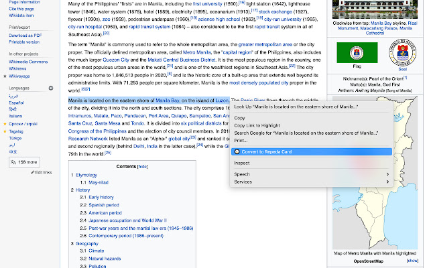
Task: Open the science high school link
Action: tap(219, 19)
